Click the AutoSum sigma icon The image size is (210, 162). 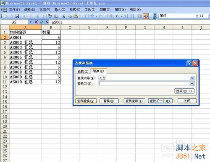(x=117, y=16)
